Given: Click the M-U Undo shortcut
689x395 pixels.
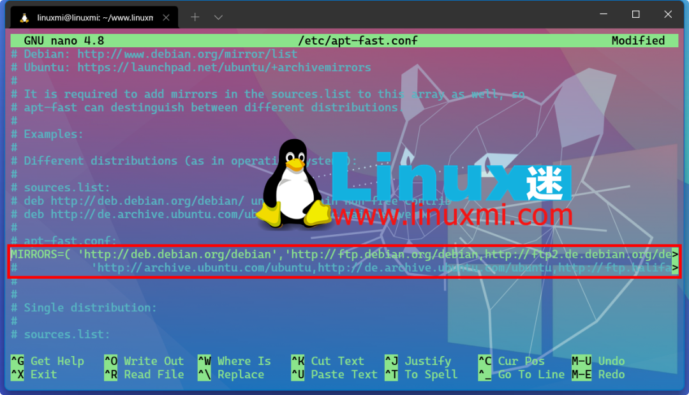Looking at the screenshot, I should (x=598, y=361).
